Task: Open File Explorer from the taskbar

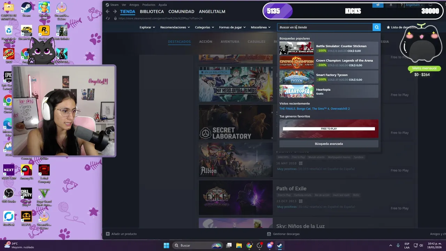Action: [239, 245]
